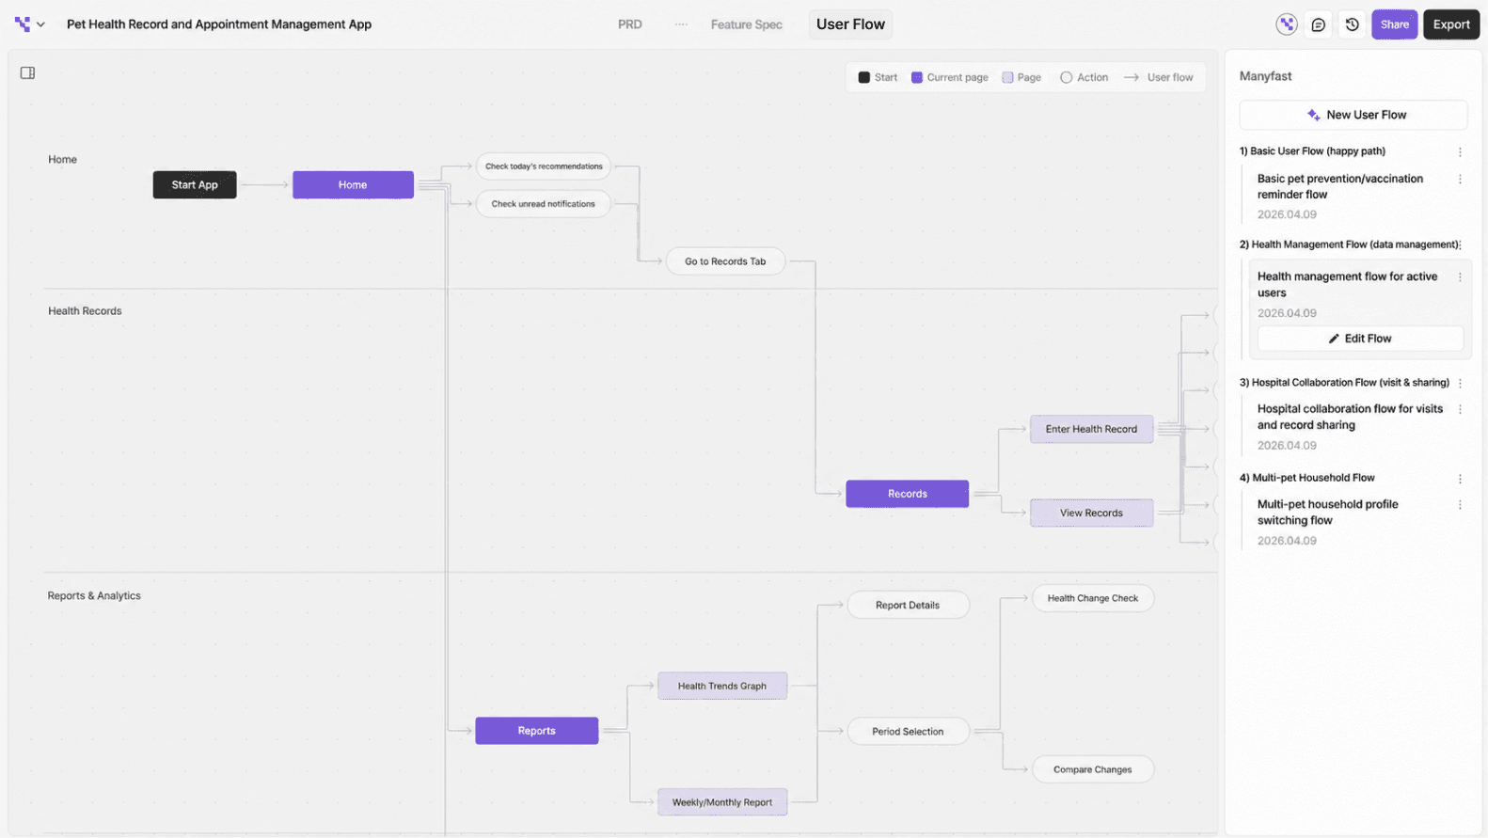Open options for Multi-pet Household Flow heading
Image resolution: width=1488 pixels, height=838 pixels.
pos(1460,479)
